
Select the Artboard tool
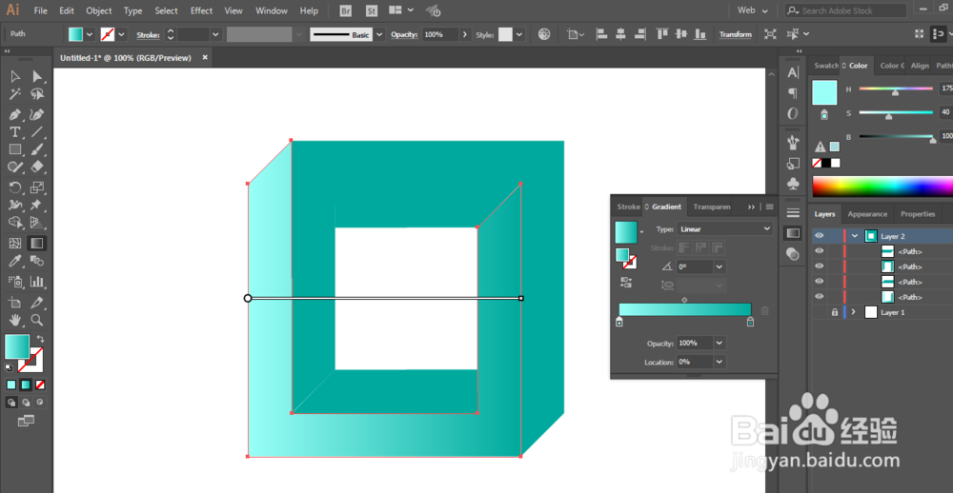[x=15, y=303]
